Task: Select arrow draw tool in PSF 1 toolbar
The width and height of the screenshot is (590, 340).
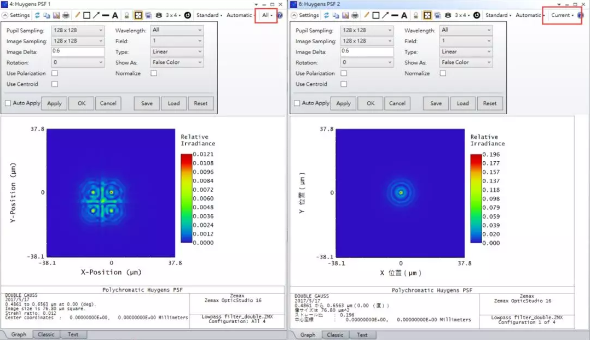Action: (96, 15)
